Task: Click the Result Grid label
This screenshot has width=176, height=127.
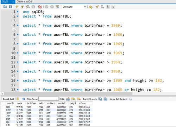Action: point(8,99)
